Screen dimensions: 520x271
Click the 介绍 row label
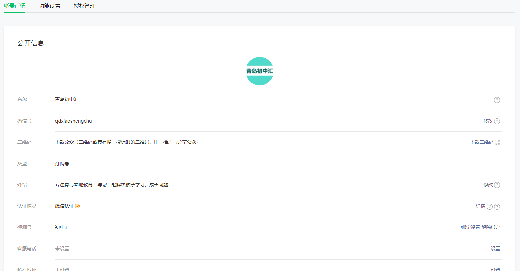22,185
